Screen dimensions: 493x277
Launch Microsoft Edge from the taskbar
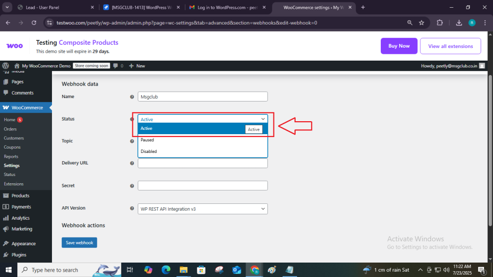(x=166, y=270)
